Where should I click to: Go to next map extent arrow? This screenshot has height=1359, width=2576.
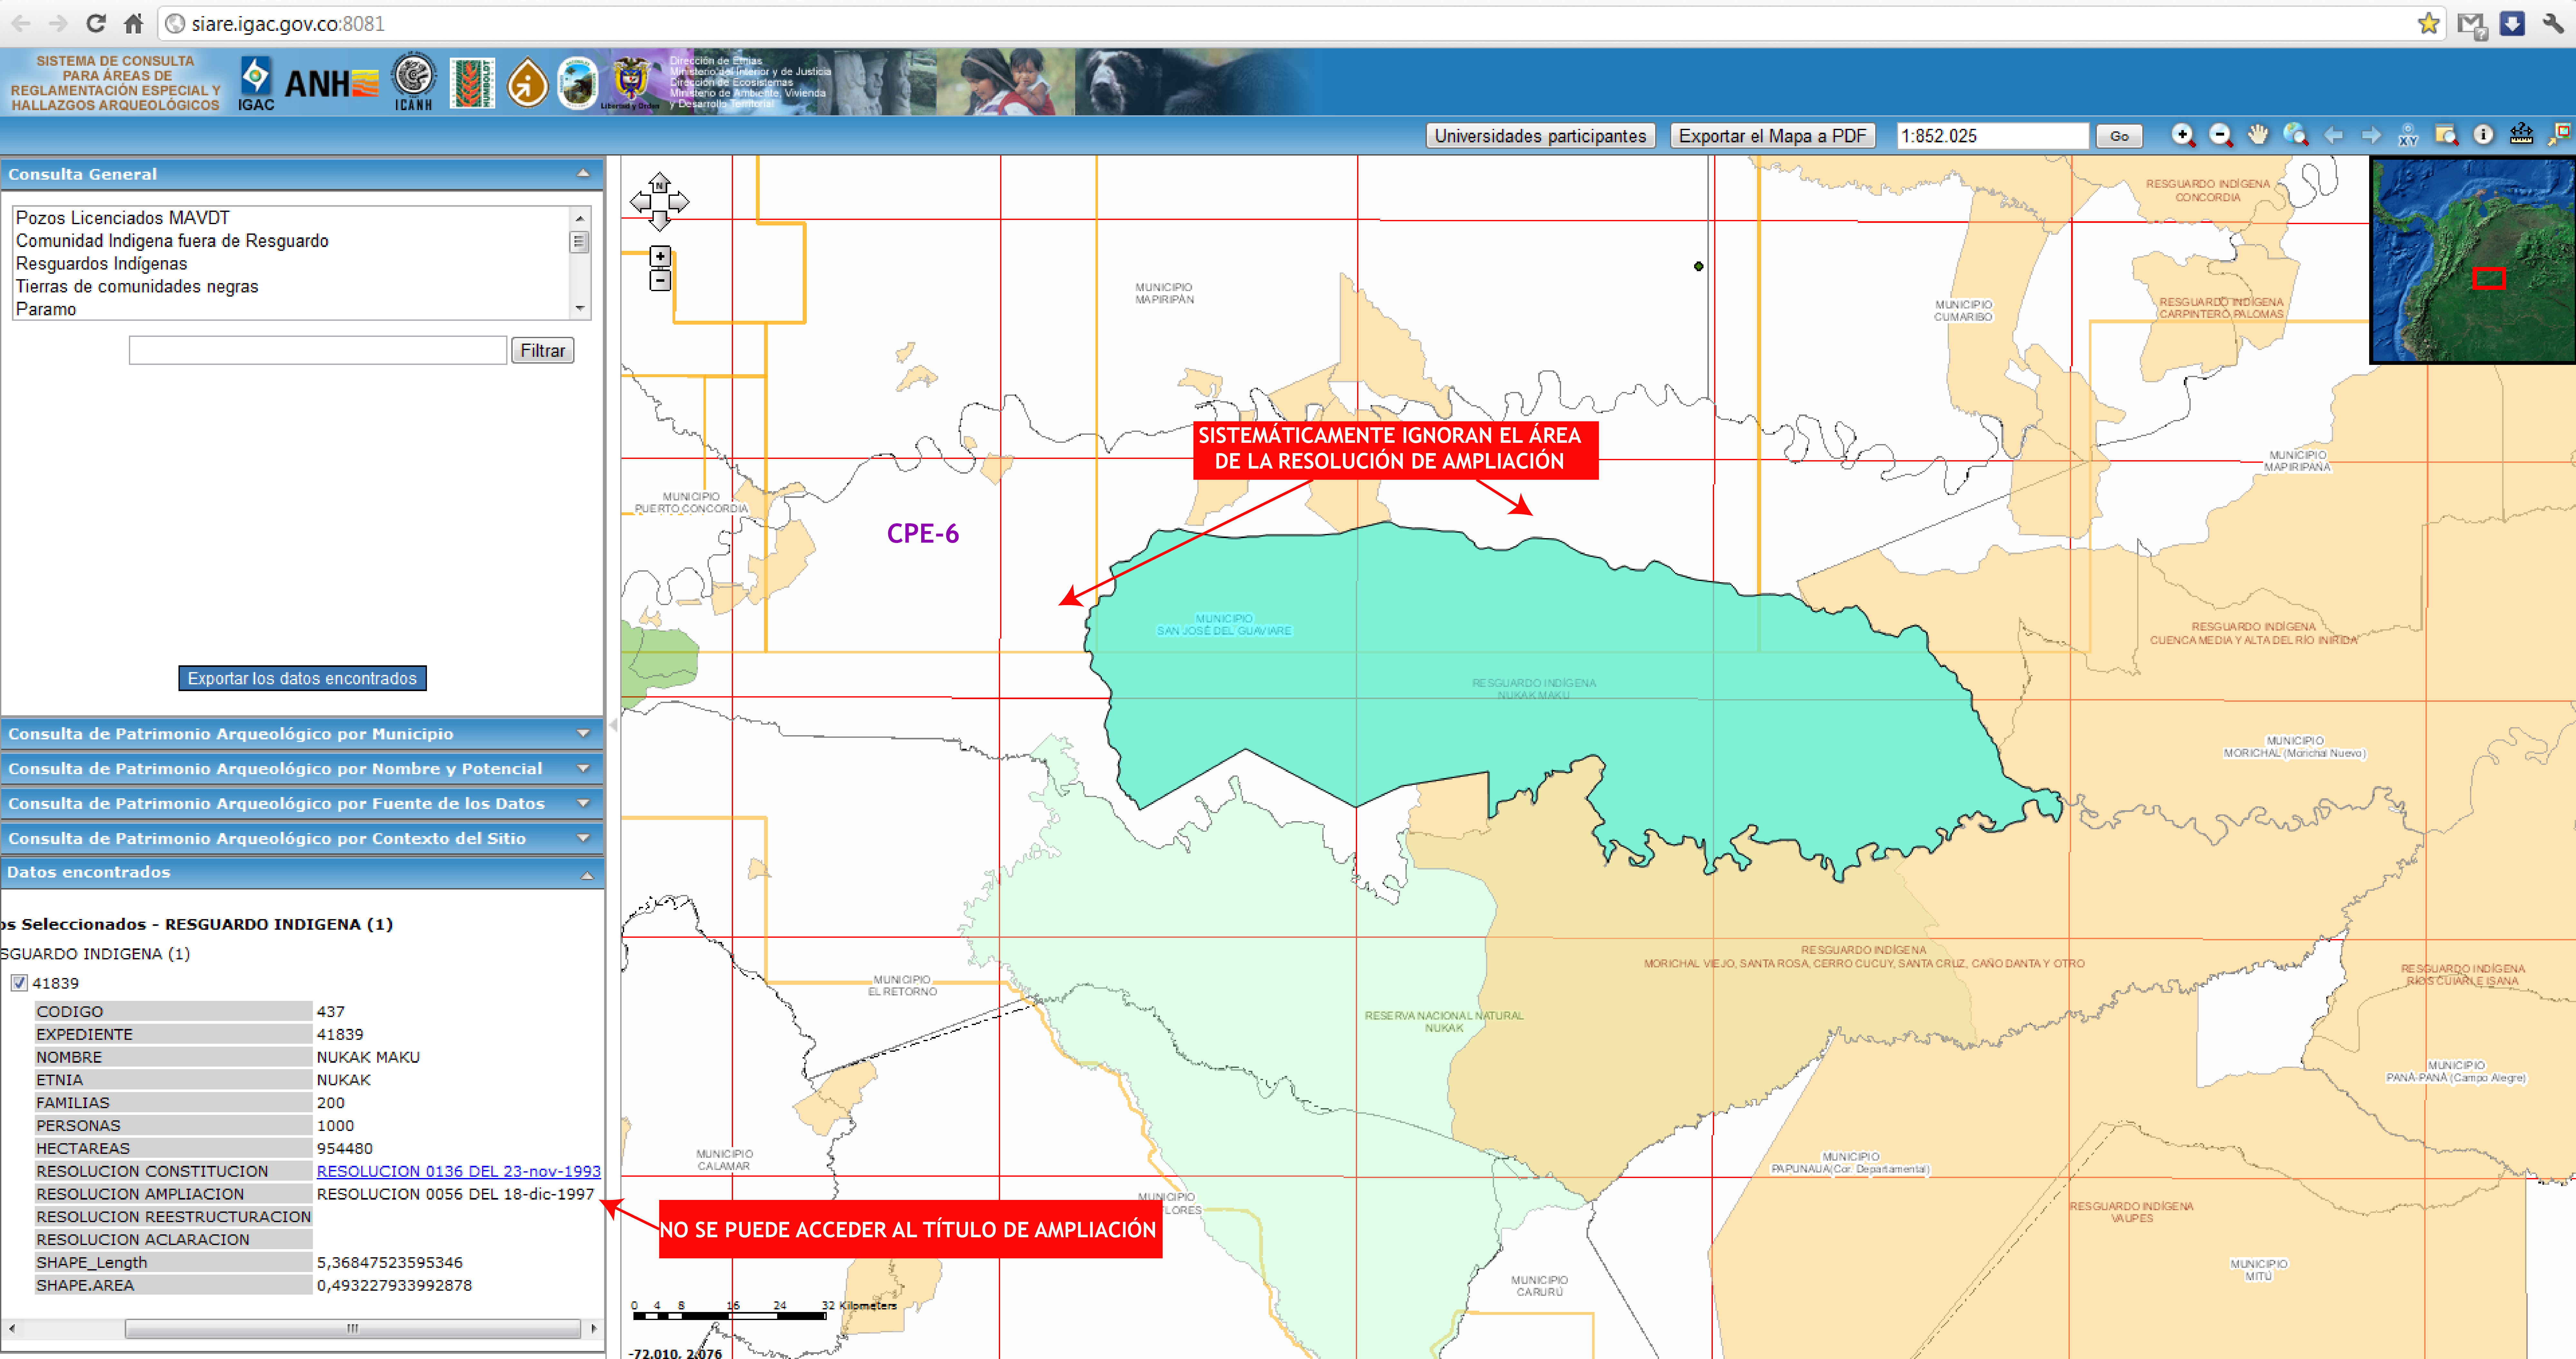tap(2371, 135)
